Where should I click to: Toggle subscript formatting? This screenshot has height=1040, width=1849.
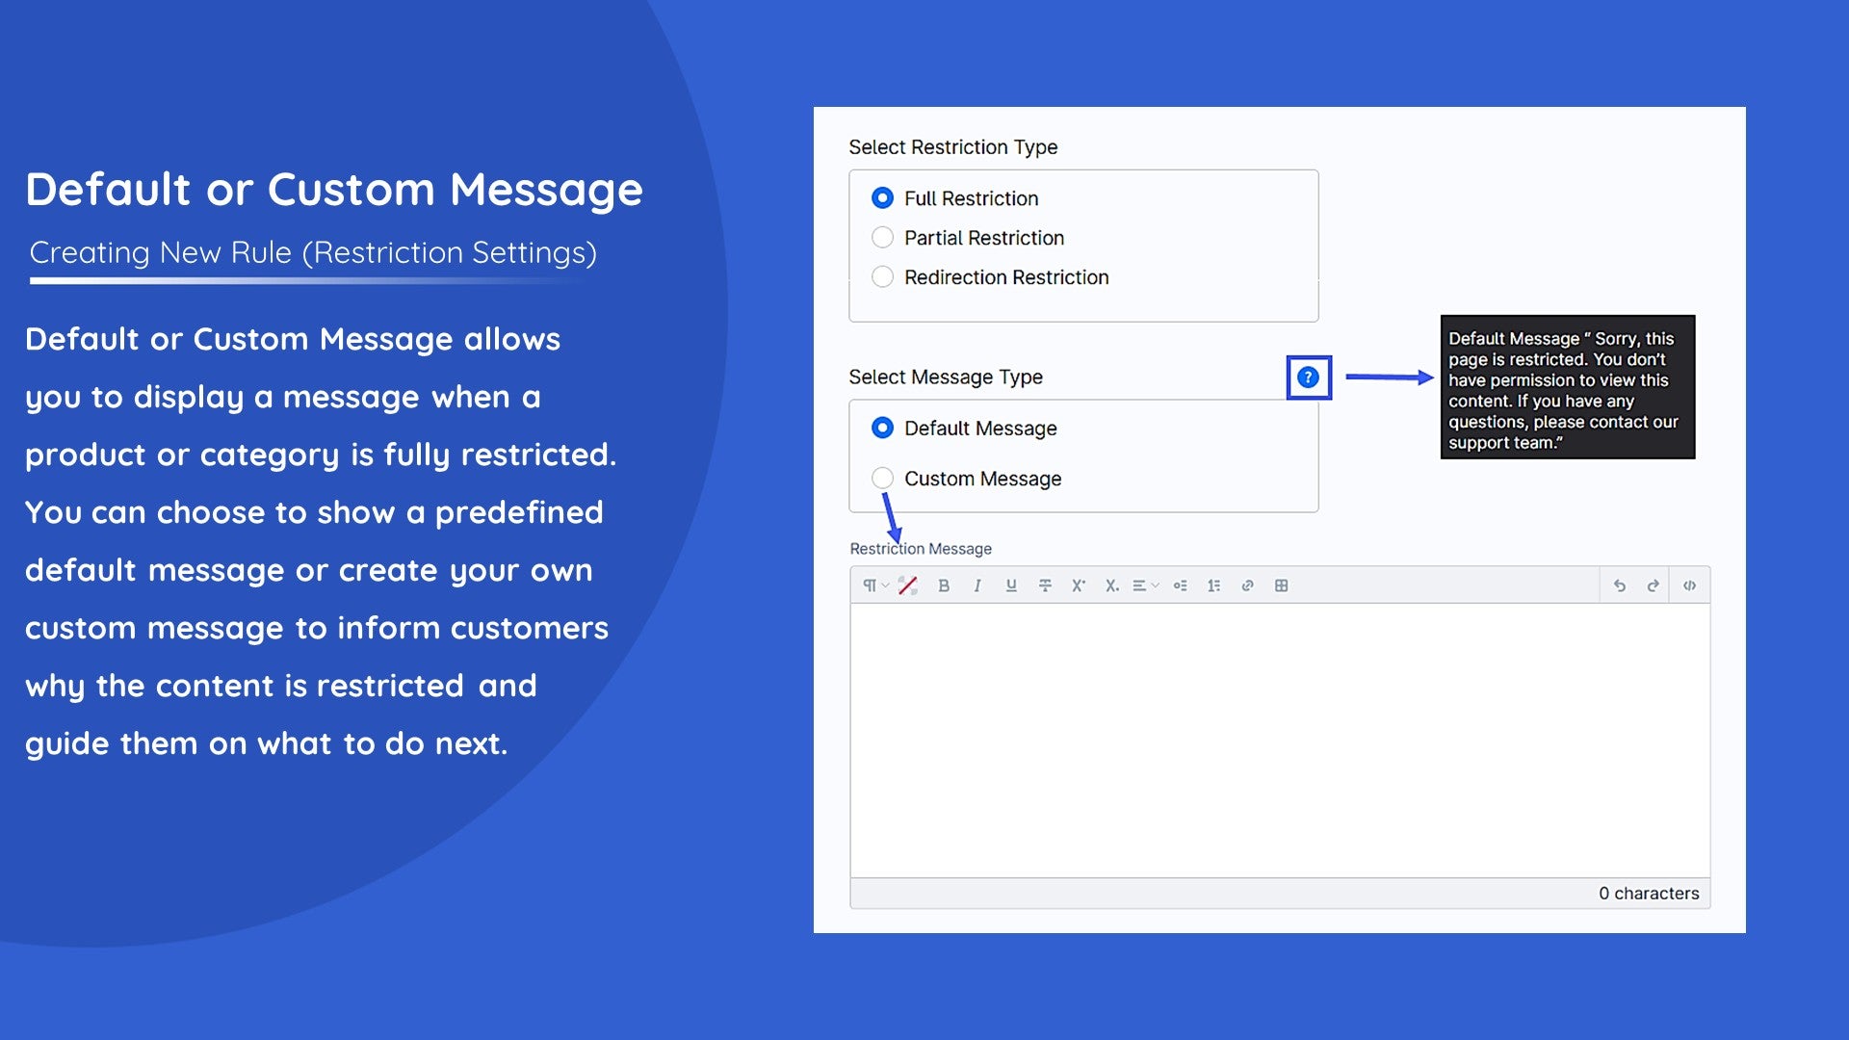1112,585
